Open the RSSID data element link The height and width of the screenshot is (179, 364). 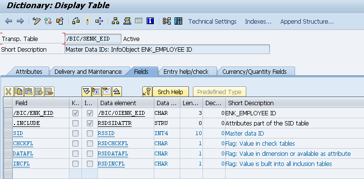106,134
